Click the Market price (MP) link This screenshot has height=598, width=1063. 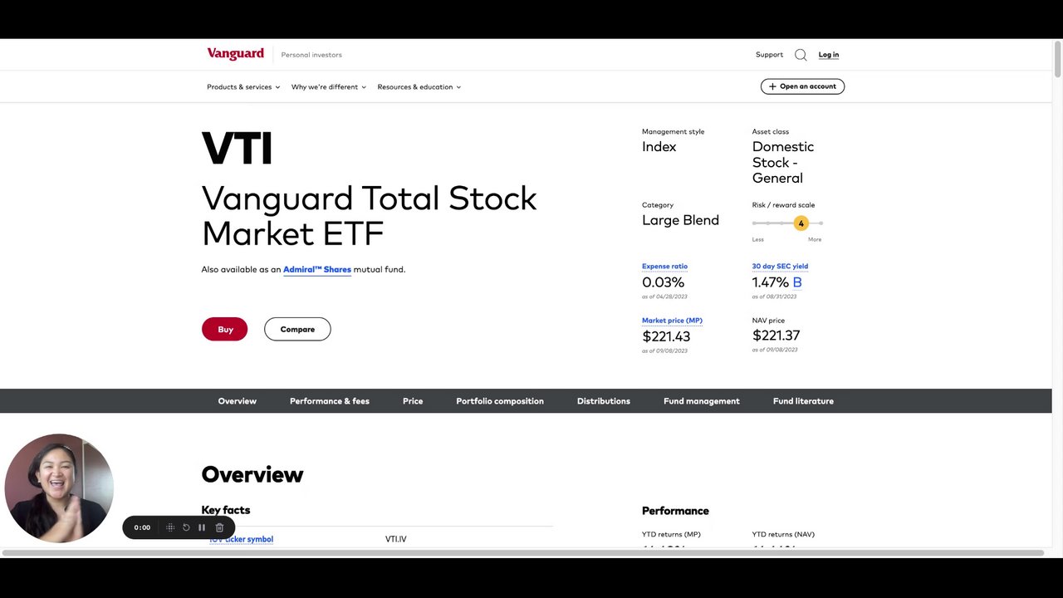pyautogui.click(x=672, y=321)
